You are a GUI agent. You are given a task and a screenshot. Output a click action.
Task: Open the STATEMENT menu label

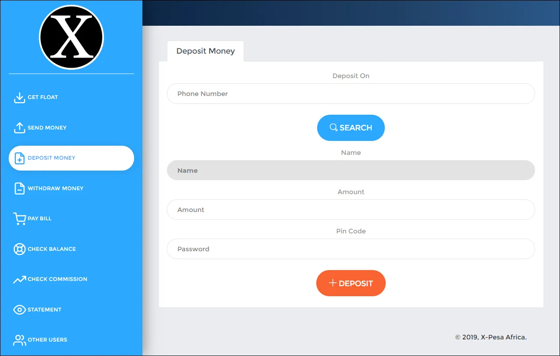(x=45, y=310)
